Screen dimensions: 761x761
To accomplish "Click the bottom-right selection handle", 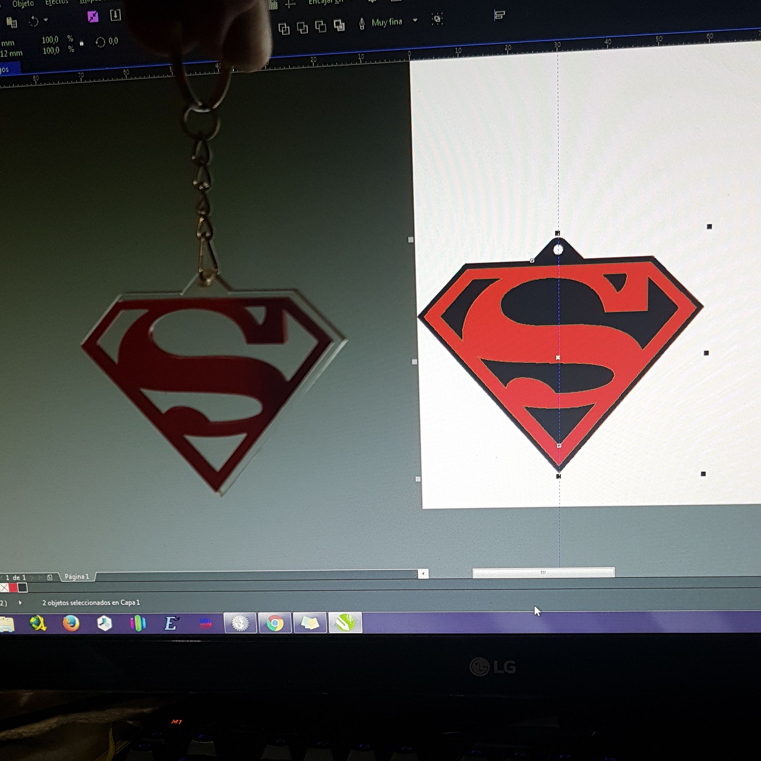I will click(703, 474).
